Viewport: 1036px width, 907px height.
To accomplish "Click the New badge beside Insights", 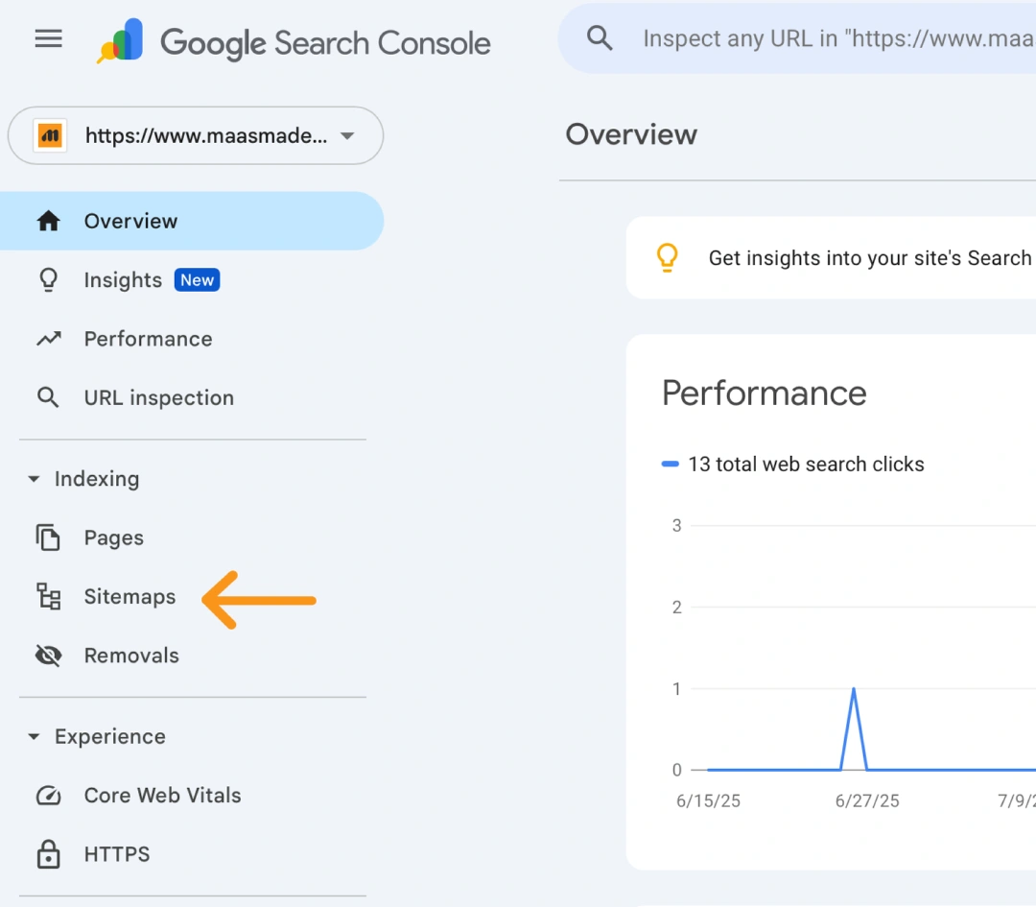I will [197, 279].
